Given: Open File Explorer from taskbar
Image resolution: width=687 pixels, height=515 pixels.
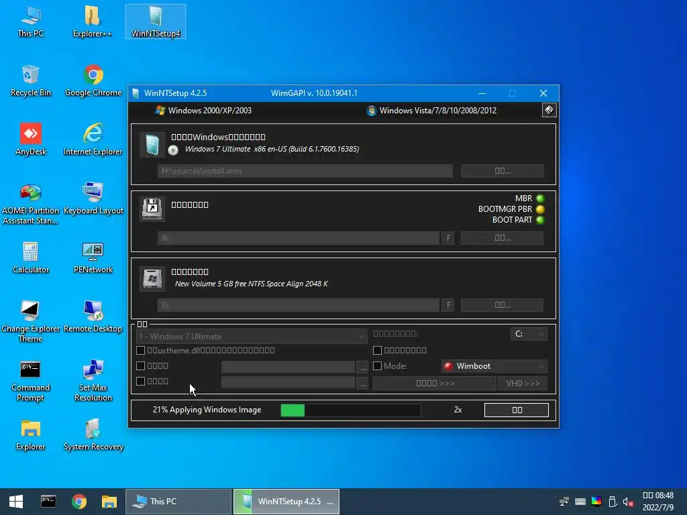Looking at the screenshot, I should pyautogui.click(x=109, y=502).
